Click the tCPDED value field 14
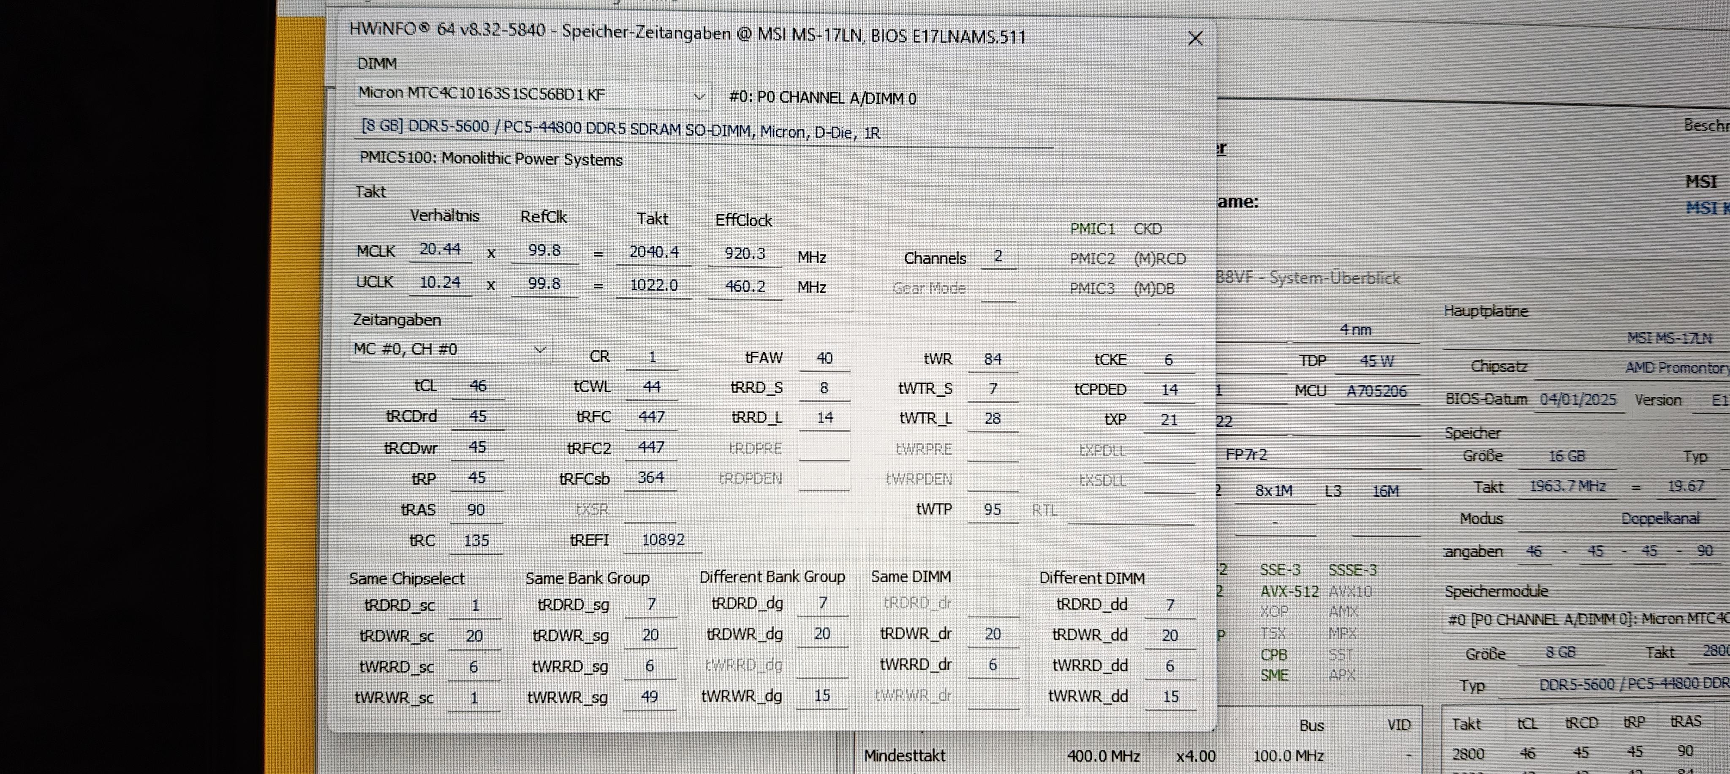This screenshot has width=1730, height=774. [1169, 390]
